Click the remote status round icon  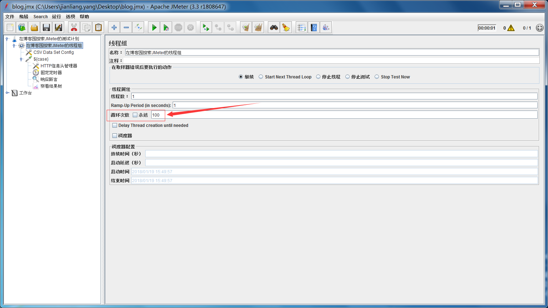pos(540,28)
